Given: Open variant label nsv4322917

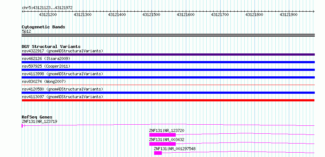Looking at the screenshot, I should 62,51.
